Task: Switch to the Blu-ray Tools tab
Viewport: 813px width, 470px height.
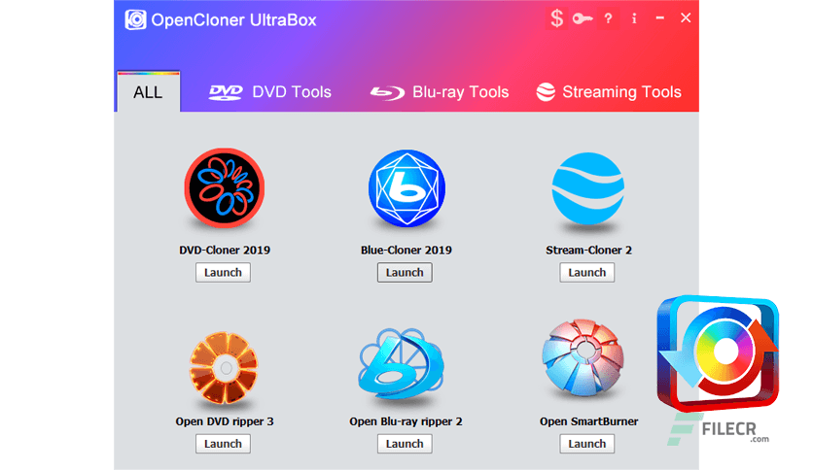Action: coord(440,92)
